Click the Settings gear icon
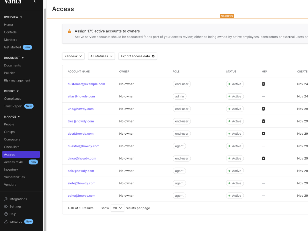Viewport: 308px width, 231px height. click(x=6, y=207)
